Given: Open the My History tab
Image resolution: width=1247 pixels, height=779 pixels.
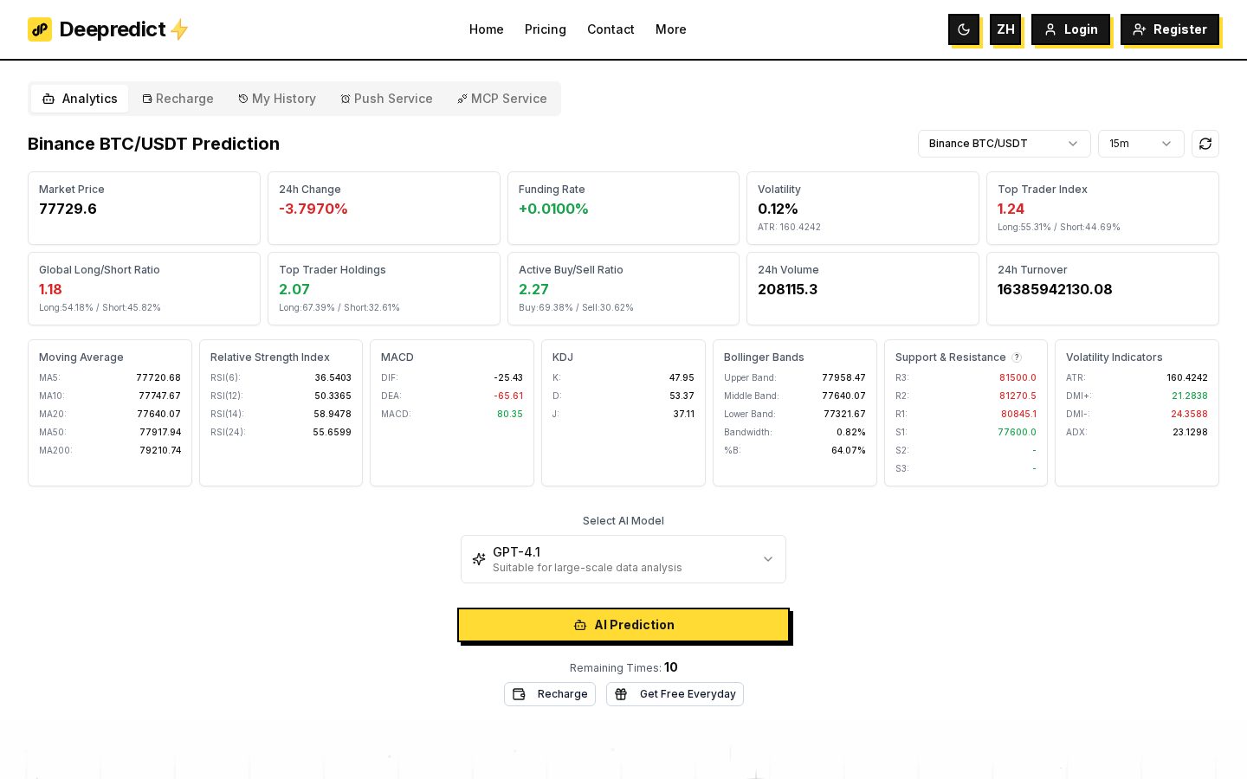Looking at the screenshot, I should tap(277, 99).
